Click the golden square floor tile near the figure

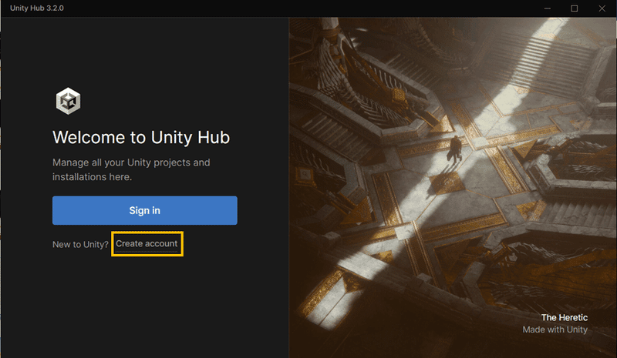[447, 183]
